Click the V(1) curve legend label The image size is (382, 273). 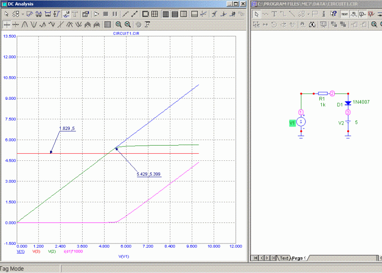pos(21,251)
